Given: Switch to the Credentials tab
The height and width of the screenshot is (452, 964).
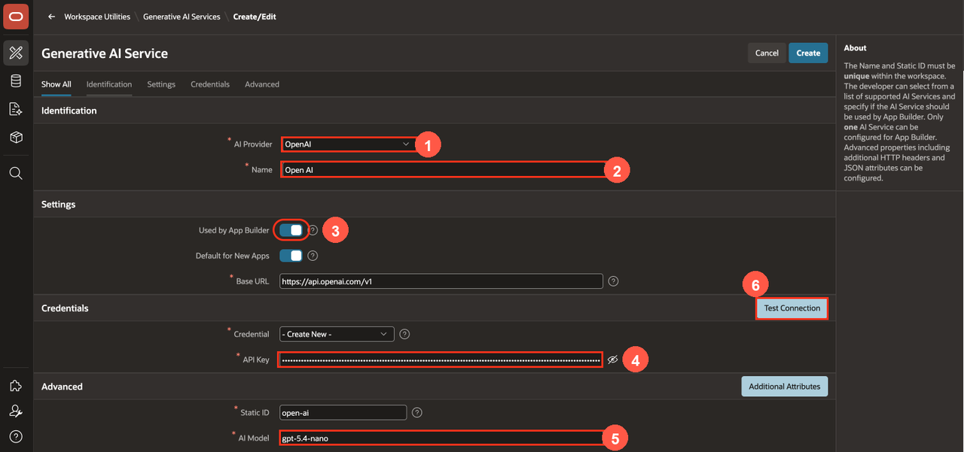Looking at the screenshot, I should coord(210,84).
